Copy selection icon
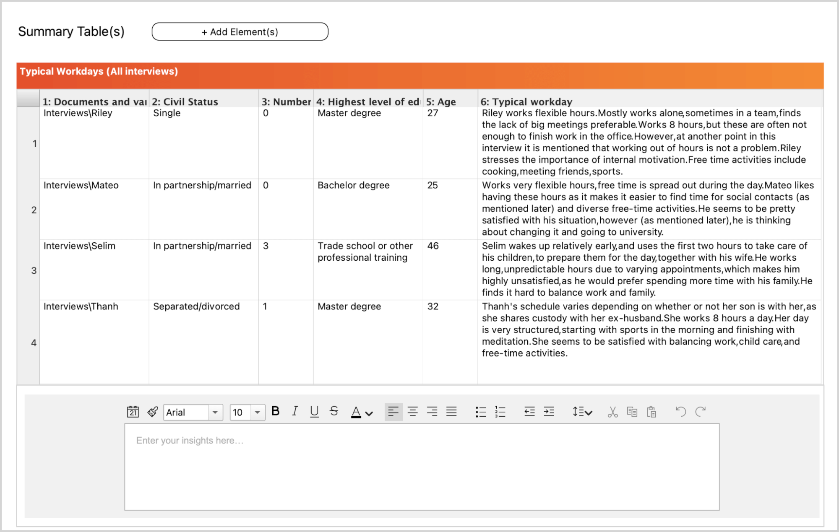This screenshot has width=839, height=532. pyautogui.click(x=632, y=412)
